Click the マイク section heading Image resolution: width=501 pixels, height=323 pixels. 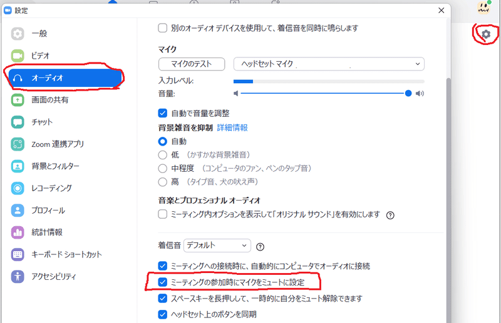(x=167, y=49)
